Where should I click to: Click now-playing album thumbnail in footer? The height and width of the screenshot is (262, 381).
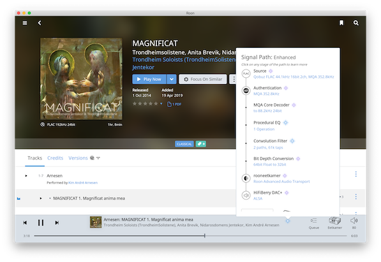[x=96, y=222]
